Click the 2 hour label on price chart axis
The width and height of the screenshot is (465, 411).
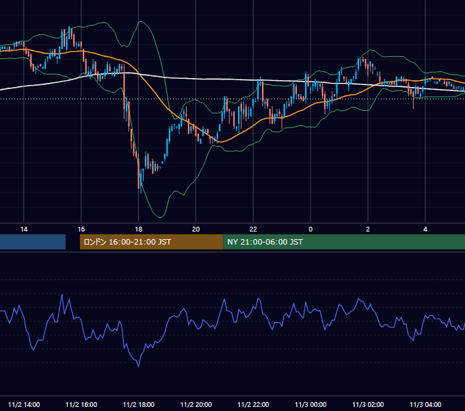[368, 229]
